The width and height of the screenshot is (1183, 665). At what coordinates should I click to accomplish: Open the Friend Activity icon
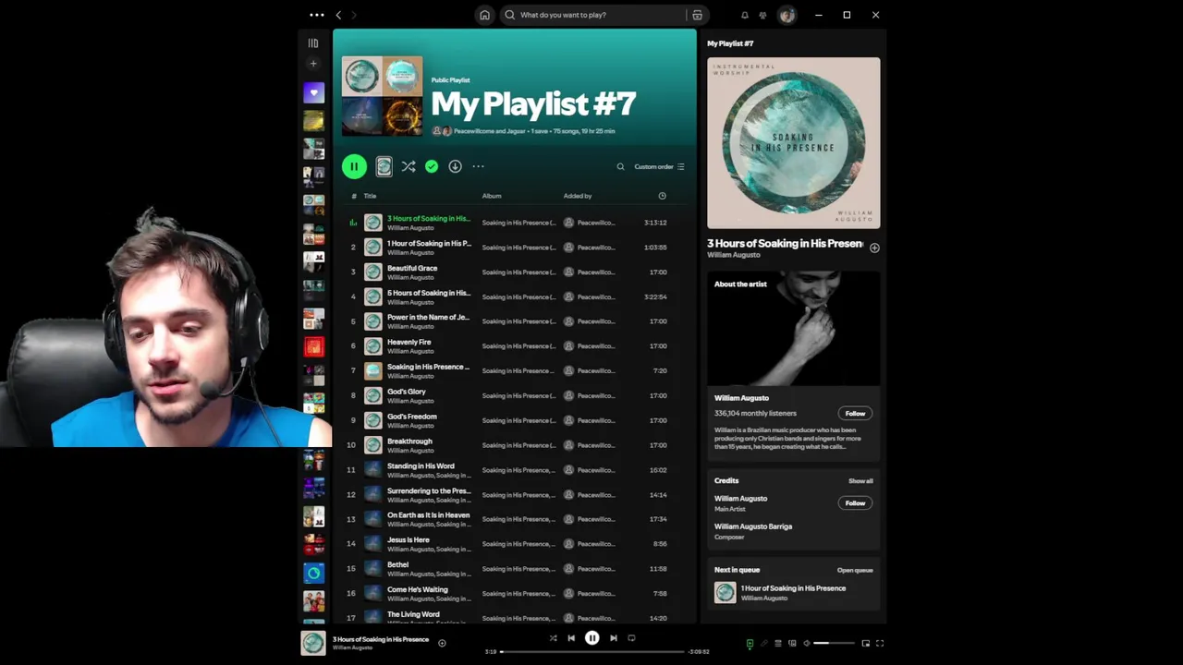click(762, 15)
